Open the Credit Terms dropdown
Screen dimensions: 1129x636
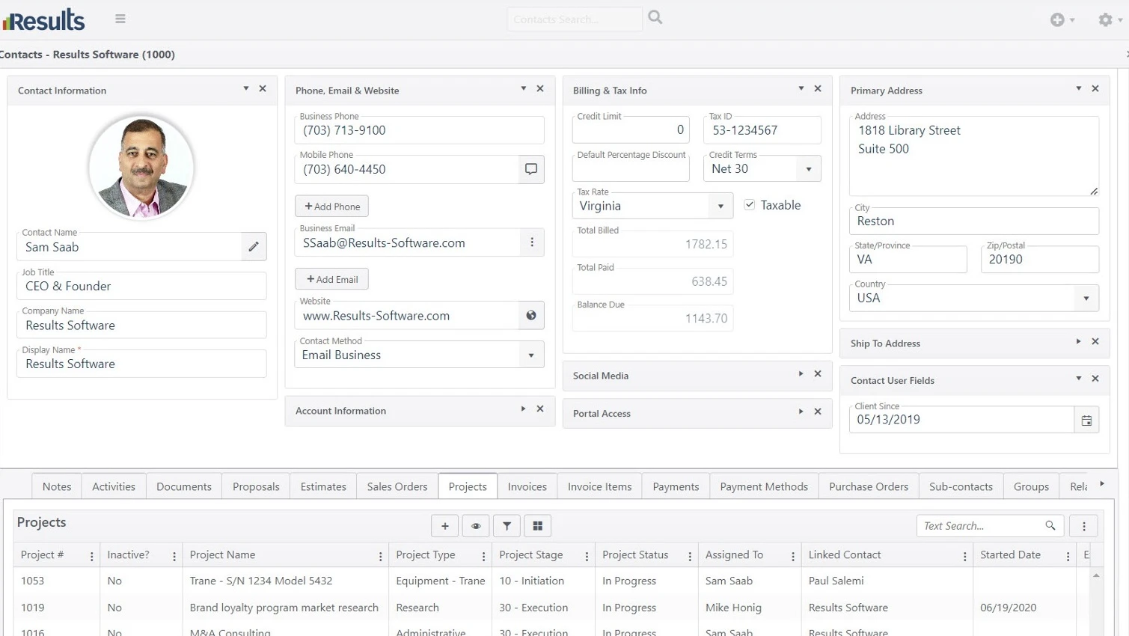tap(808, 169)
